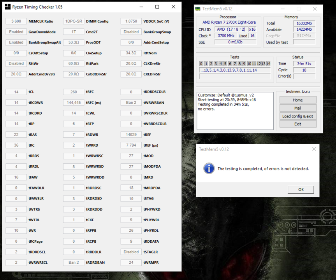Click Load config & exit button
The image size is (336, 280).
click(297, 116)
